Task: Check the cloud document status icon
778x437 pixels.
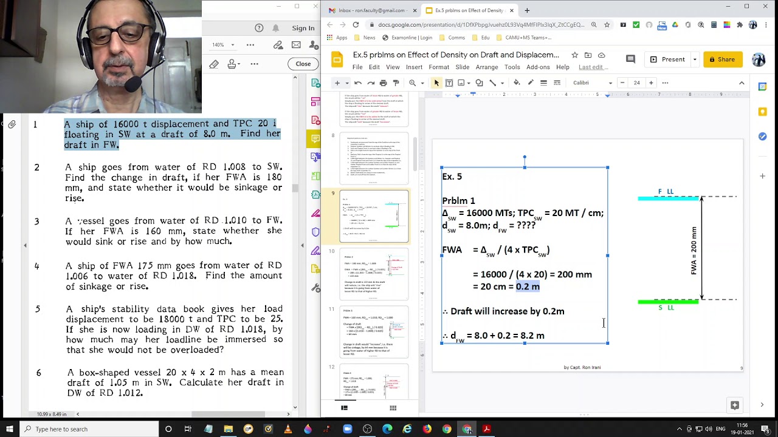Action: [x=602, y=55]
